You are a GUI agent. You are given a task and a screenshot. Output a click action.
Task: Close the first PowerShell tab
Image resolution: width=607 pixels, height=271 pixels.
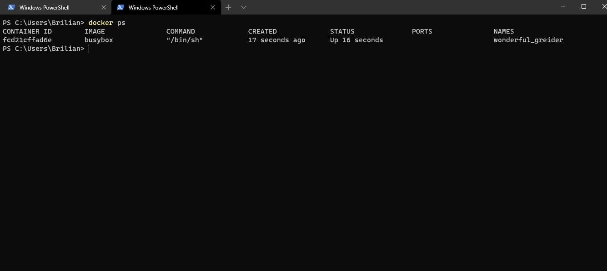pos(104,7)
